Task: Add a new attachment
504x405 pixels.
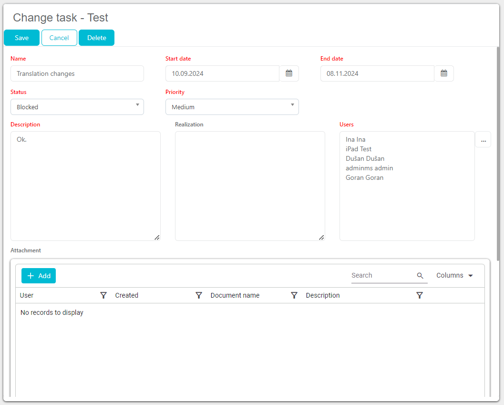Action: coord(39,276)
